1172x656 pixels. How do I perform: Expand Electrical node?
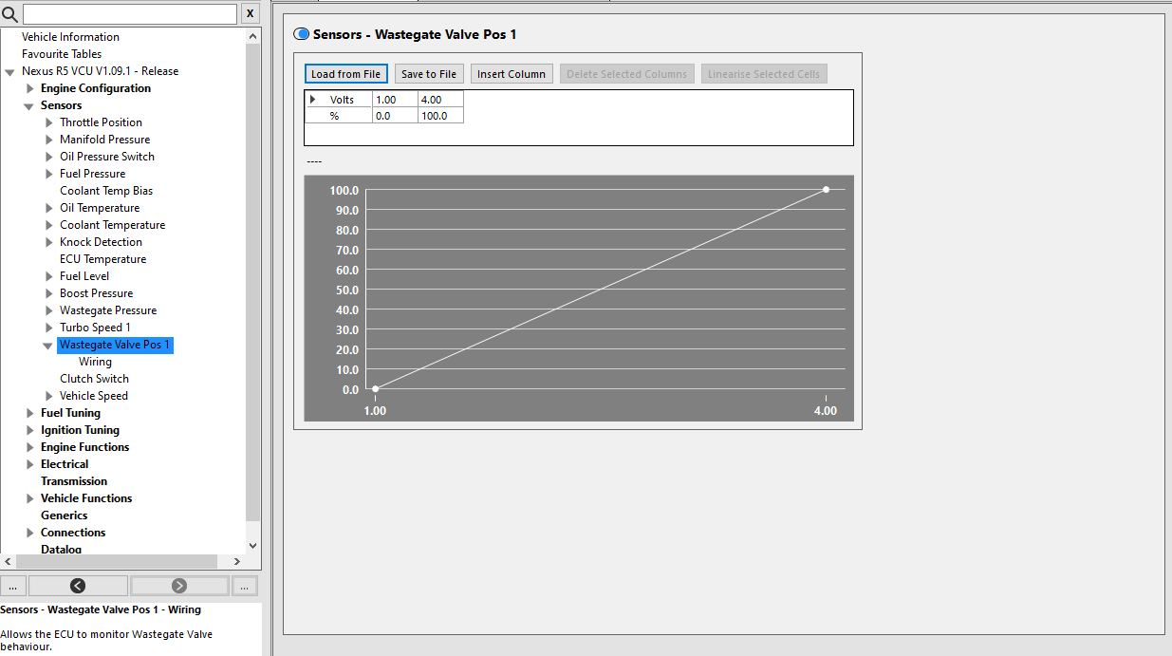tap(30, 464)
